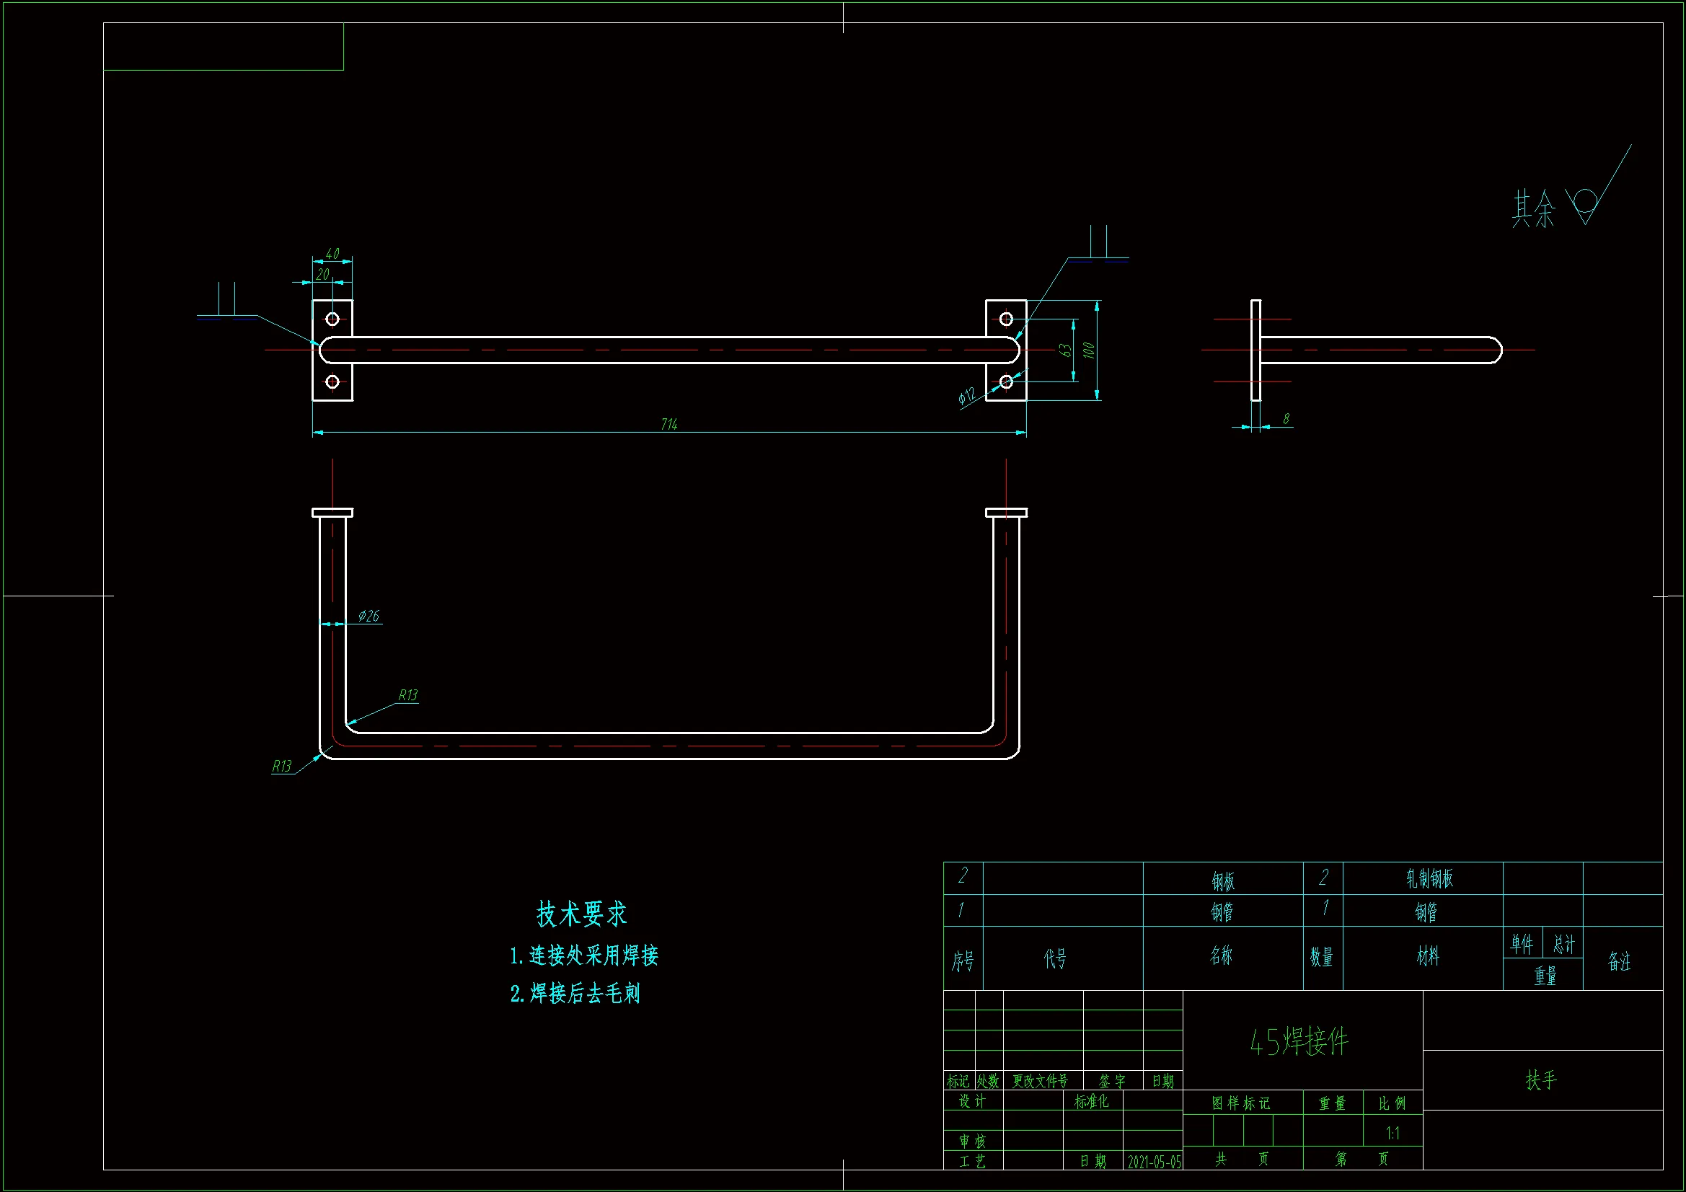This screenshot has width=1686, height=1192.
Task: Select the inner R13 fillet radius label
Action: coord(408,694)
